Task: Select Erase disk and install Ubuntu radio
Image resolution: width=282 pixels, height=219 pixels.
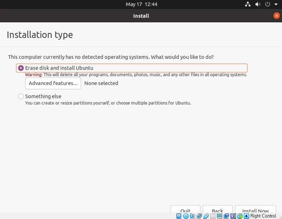Action: pyautogui.click(x=21, y=68)
